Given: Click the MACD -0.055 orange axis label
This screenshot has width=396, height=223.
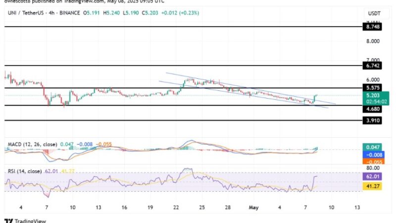Looking at the screenshot, I should coord(374,162).
